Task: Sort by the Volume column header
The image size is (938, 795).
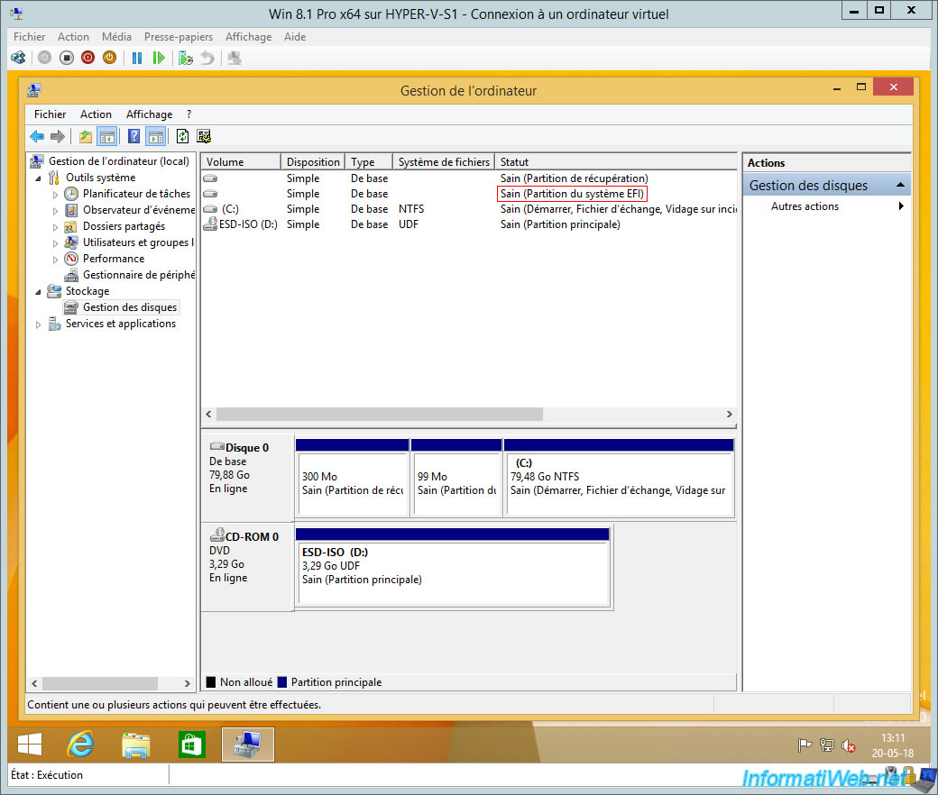Action: tap(241, 162)
